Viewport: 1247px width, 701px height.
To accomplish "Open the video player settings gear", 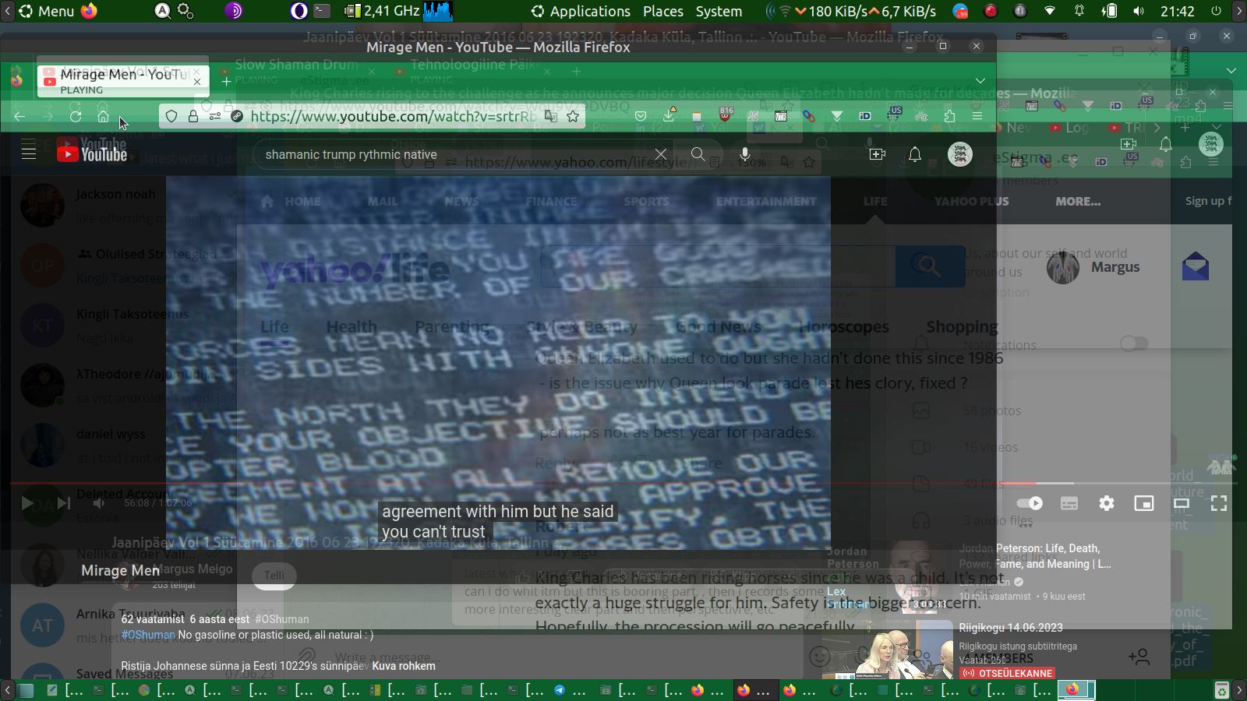I will [x=1107, y=503].
